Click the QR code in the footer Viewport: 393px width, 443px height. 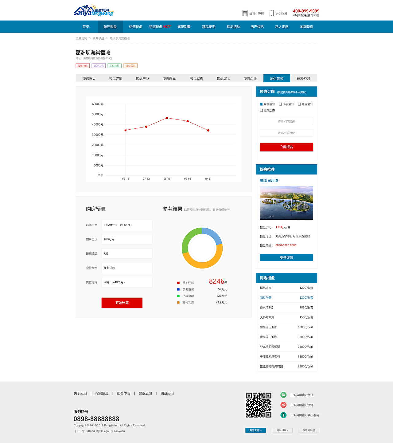[x=259, y=405]
